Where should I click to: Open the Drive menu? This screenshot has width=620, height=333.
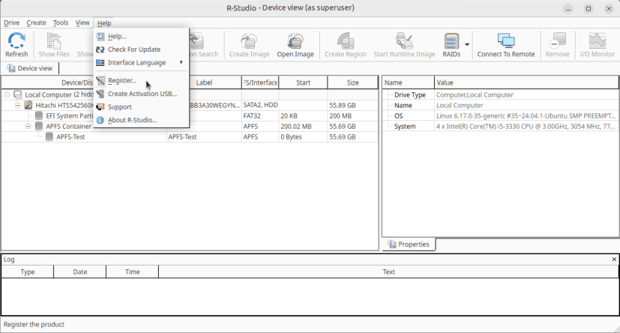tap(11, 23)
